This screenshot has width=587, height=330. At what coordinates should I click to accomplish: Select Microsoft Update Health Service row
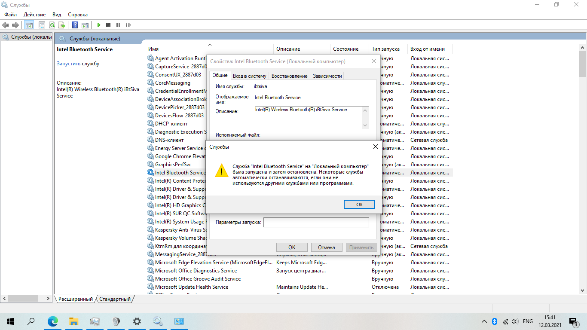(300, 287)
